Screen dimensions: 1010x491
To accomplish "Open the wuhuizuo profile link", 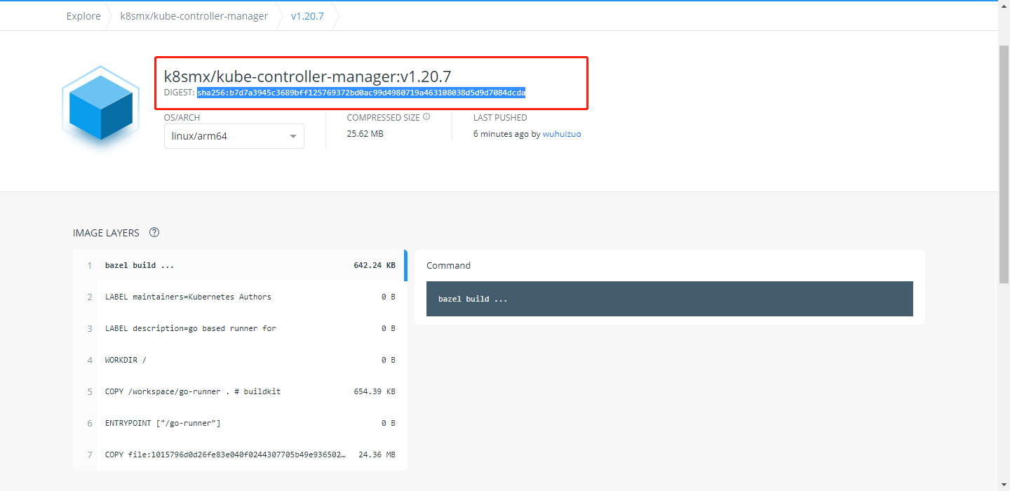I will click(562, 133).
